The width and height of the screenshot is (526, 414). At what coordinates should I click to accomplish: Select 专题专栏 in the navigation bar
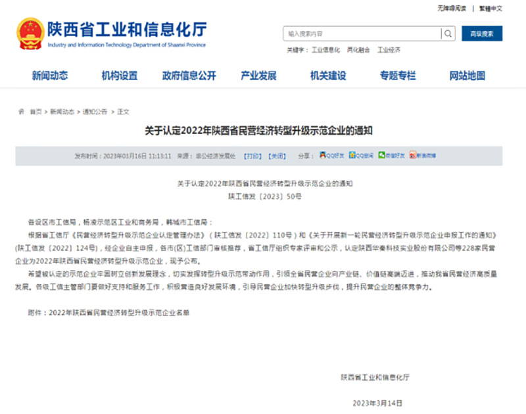[397, 76]
